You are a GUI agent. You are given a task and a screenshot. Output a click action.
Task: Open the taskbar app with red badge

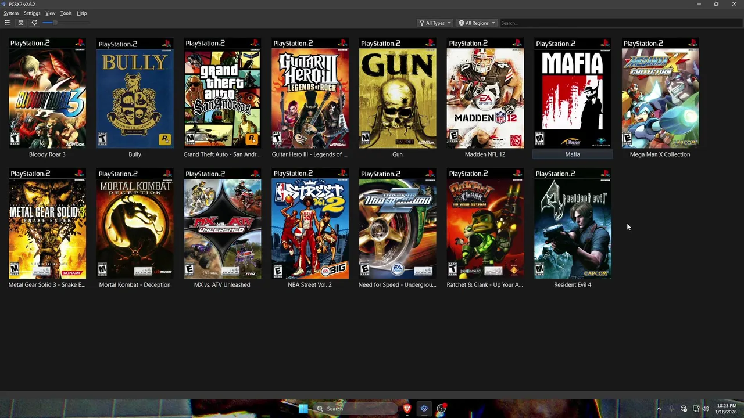(441, 409)
